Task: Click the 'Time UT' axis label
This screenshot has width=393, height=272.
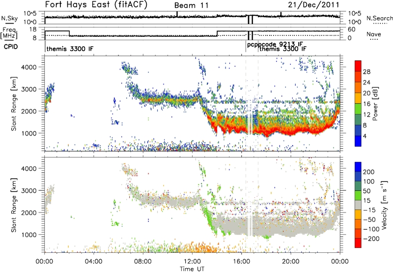Action: (192, 269)
